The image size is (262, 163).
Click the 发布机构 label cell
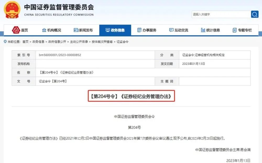click(x=24, y=64)
